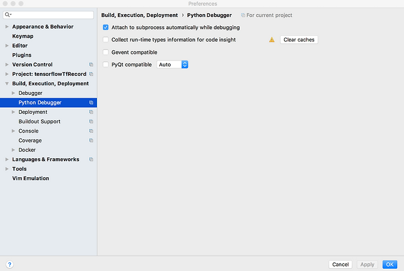Select Keymap in the settings tree
Image resolution: width=404 pixels, height=271 pixels.
tap(22, 36)
